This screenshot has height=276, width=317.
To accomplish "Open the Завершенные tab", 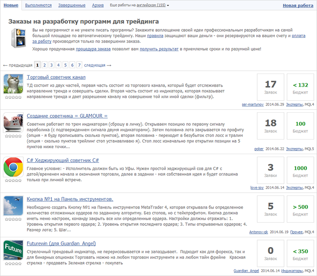I will (71, 6).
